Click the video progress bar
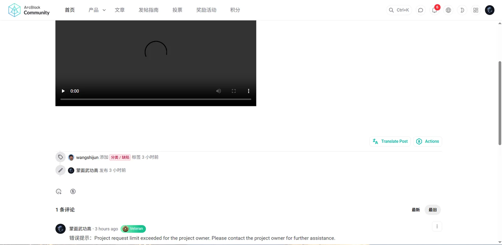502x245 pixels. [156, 99]
